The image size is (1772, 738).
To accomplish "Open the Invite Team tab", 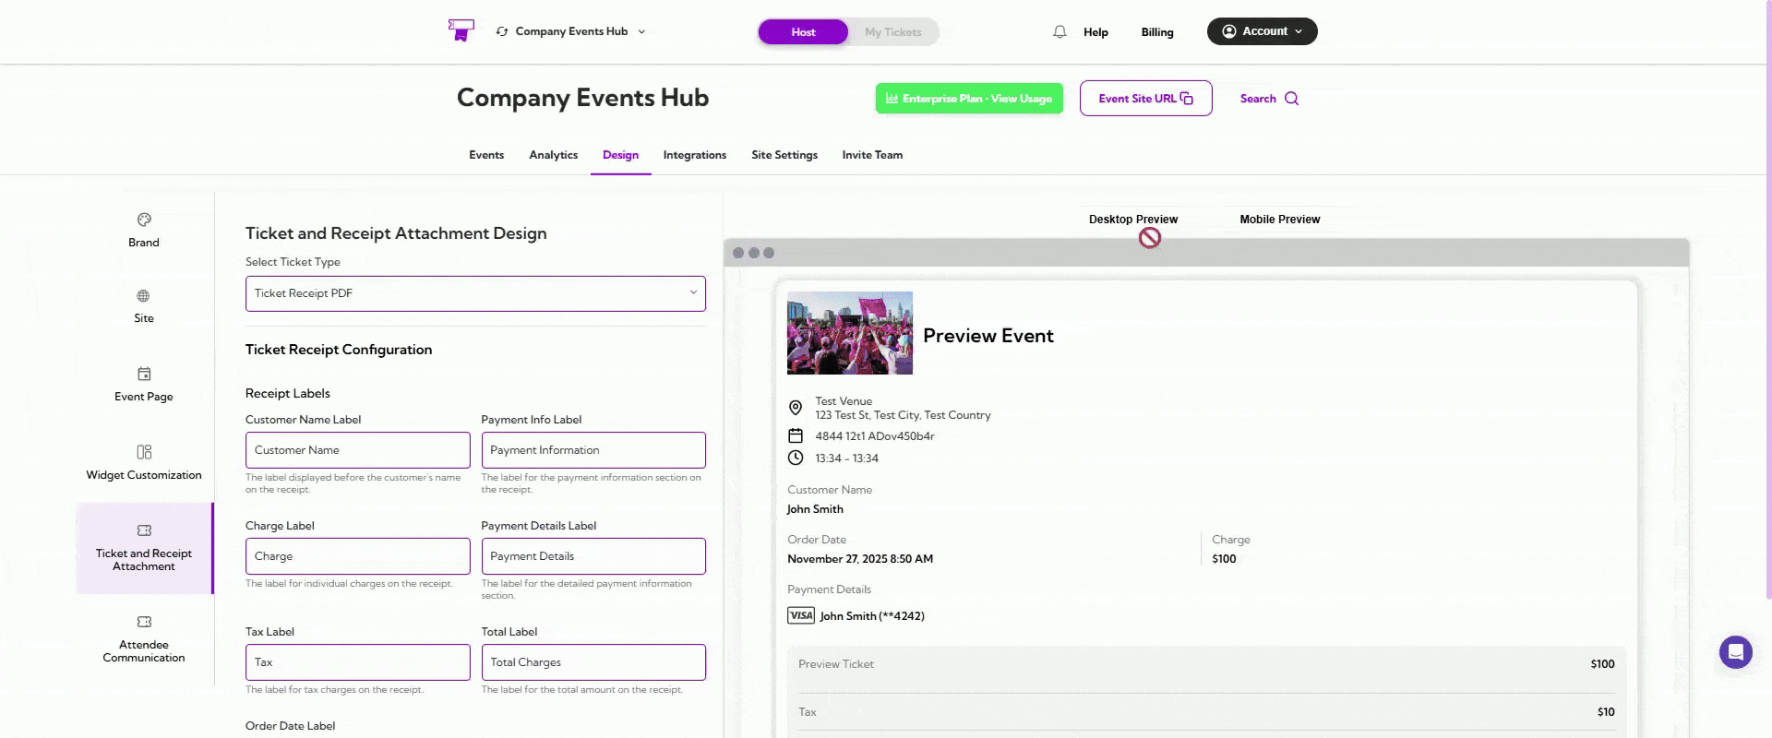I will [x=872, y=155].
